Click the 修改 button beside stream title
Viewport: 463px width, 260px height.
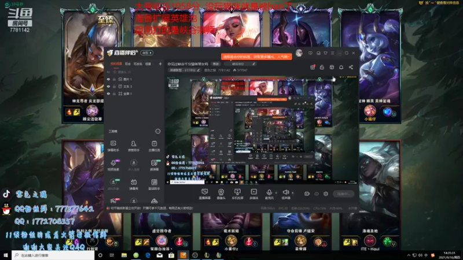click(x=216, y=64)
